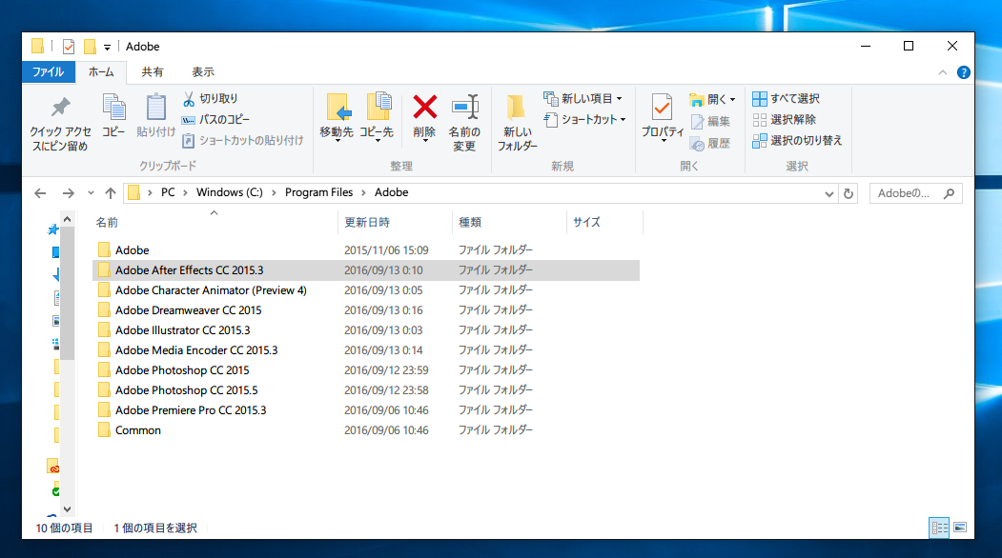Select Adobe Photoshop CC 2015 folder

pos(366,370)
